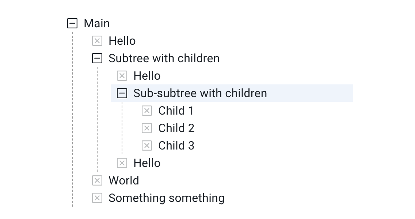Click x-box icon of Hello above Sub-subtree
The width and height of the screenshot is (415, 219).
click(122, 76)
